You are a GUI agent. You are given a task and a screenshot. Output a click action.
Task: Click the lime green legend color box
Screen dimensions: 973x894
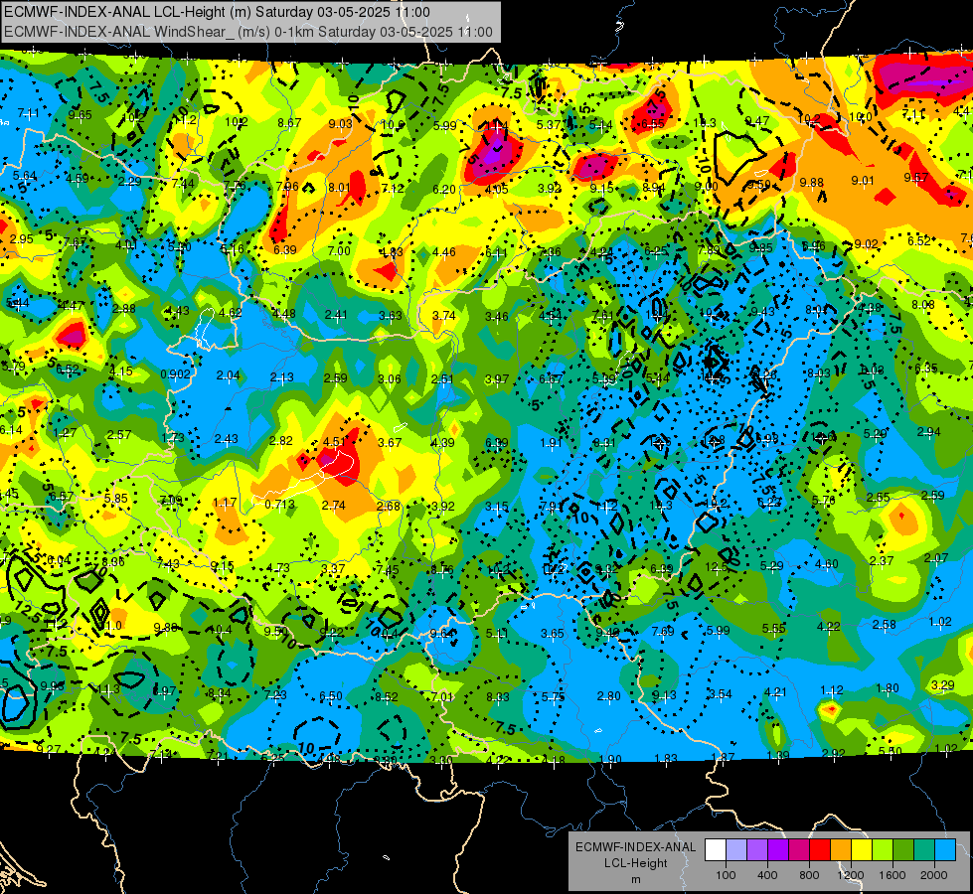click(883, 850)
